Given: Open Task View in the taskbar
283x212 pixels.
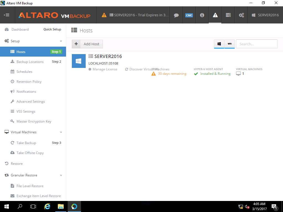Looking at the screenshot, I should pyautogui.click(x=33, y=206).
